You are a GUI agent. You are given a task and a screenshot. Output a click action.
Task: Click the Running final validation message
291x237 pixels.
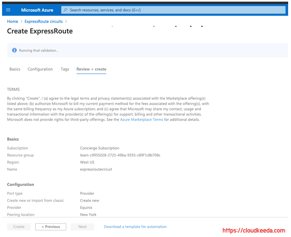39,50
